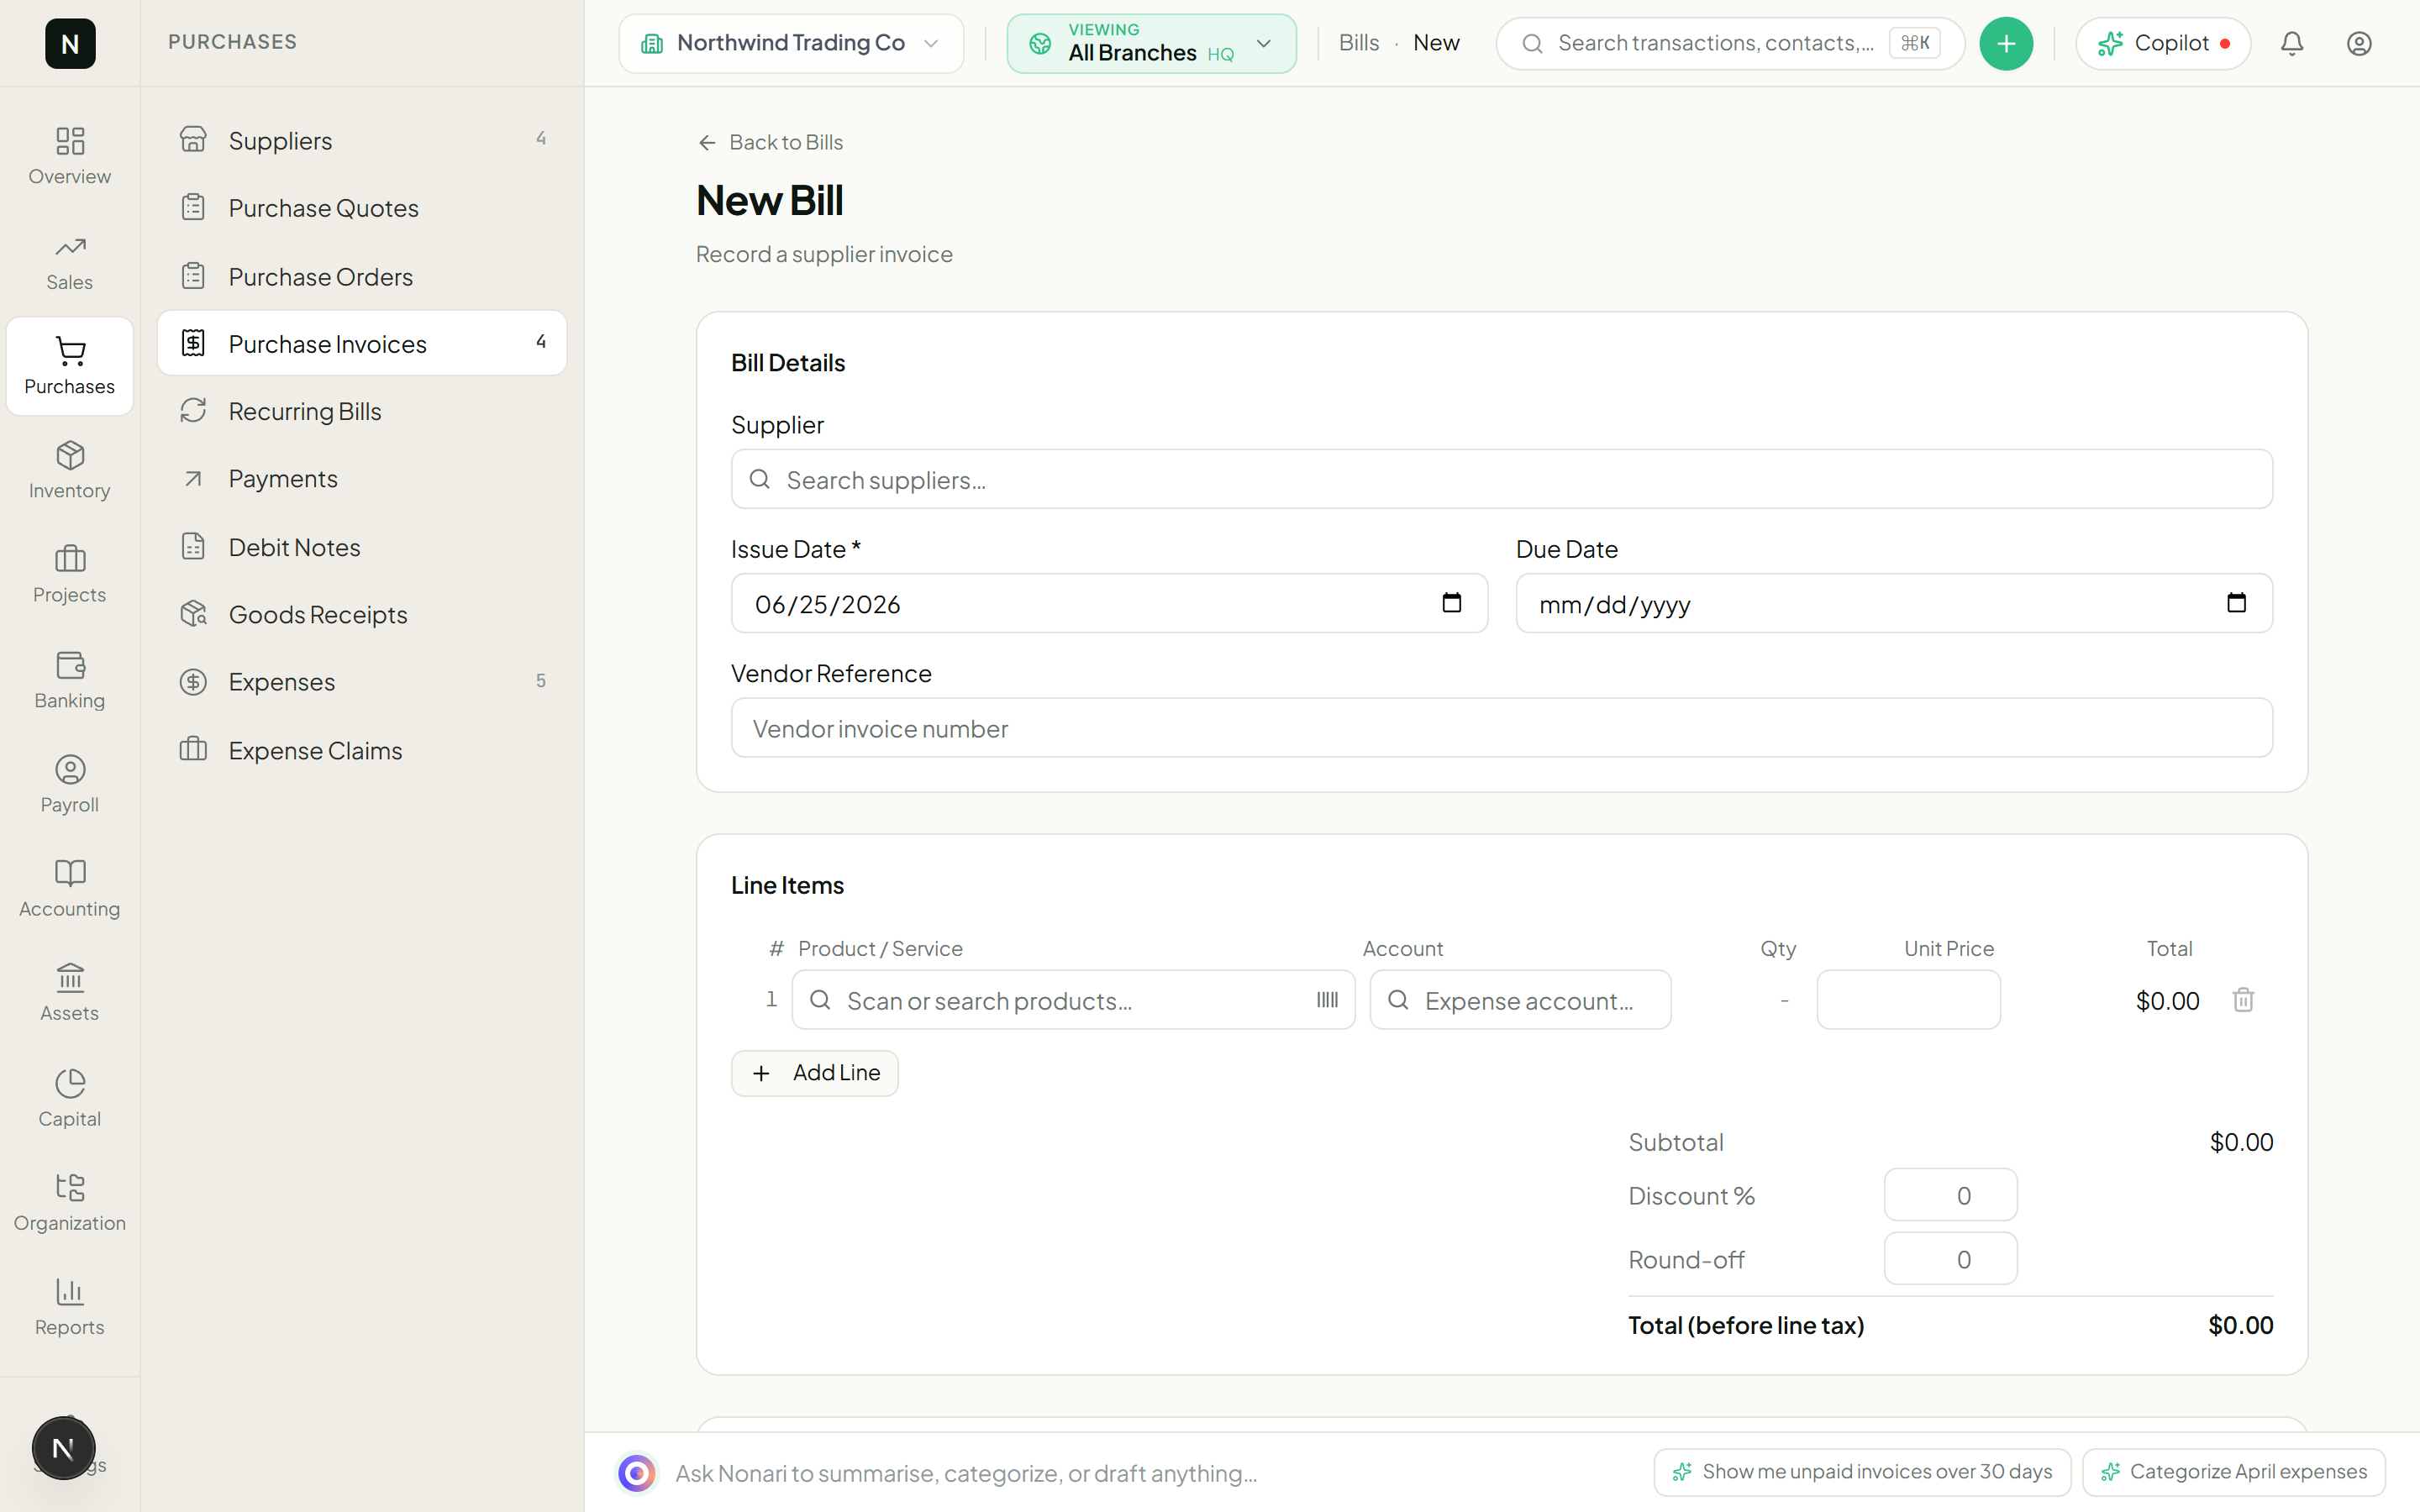2420x1512 pixels.
Task: Click in the Unit Price field
Action: 1908,1000
